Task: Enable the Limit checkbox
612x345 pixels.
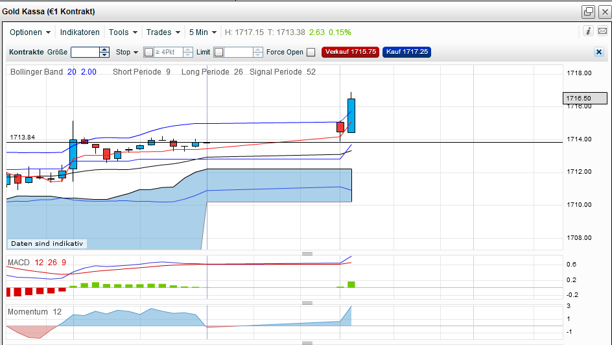Action: coord(218,52)
